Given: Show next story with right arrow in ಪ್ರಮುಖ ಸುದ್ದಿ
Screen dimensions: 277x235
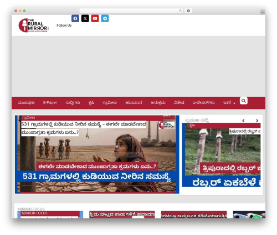Looking at the screenshot, I should 257,121.
